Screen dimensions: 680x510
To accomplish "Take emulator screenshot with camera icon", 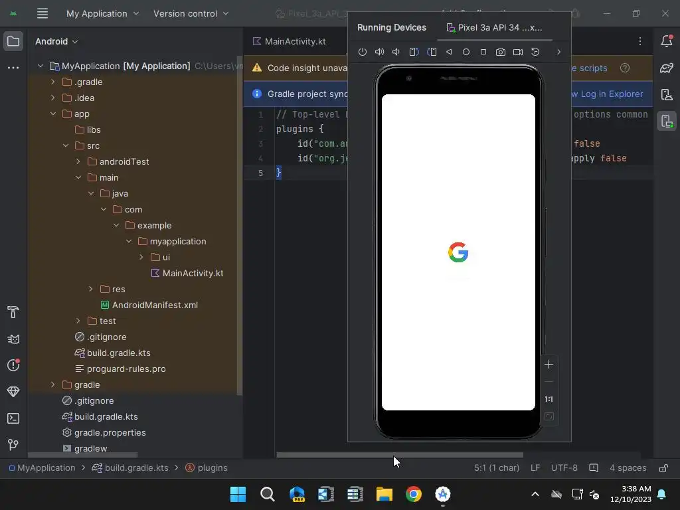I will tap(501, 52).
